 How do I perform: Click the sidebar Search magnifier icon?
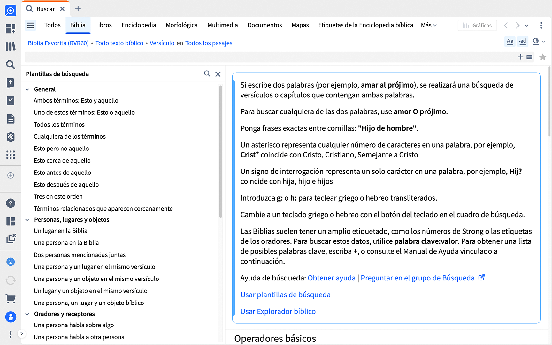click(x=11, y=65)
